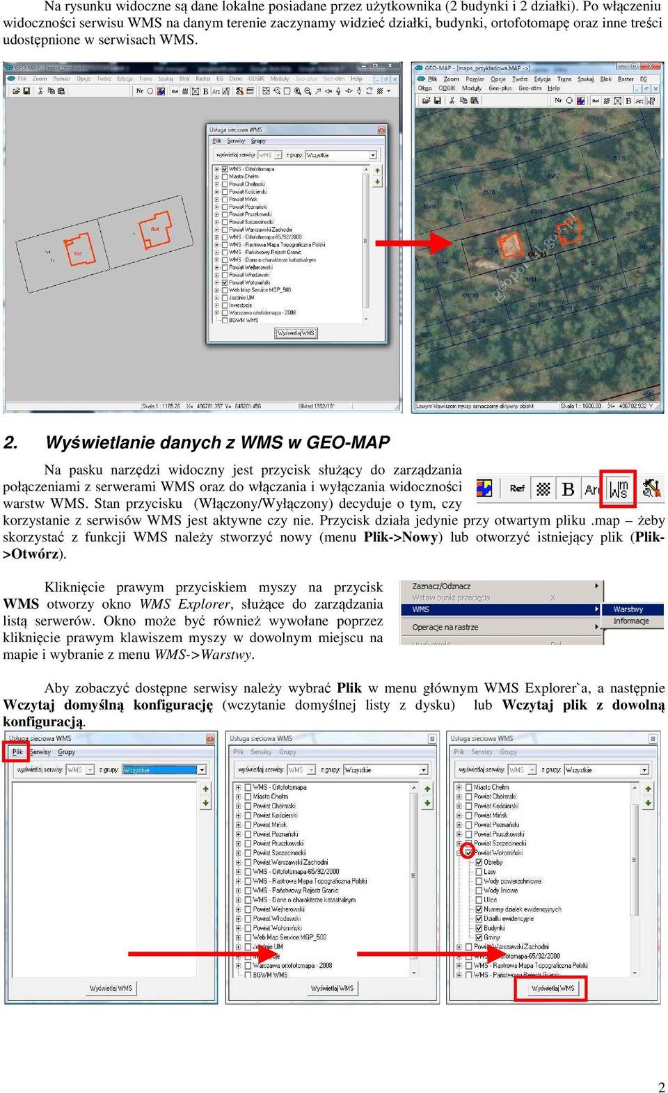The height and width of the screenshot is (1093, 668).
Task: Click the highlighted WMS entry in the context menu
Action: click(x=501, y=609)
